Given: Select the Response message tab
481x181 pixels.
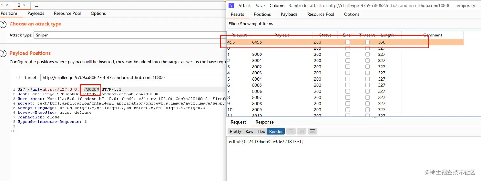Looking at the screenshot, I should [265, 122].
